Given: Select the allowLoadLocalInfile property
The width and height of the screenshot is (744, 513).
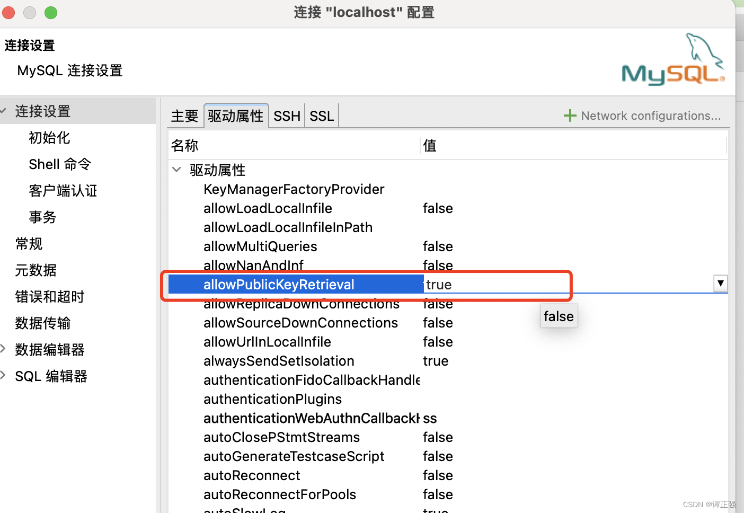Looking at the screenshot, I should coord(268,208).
